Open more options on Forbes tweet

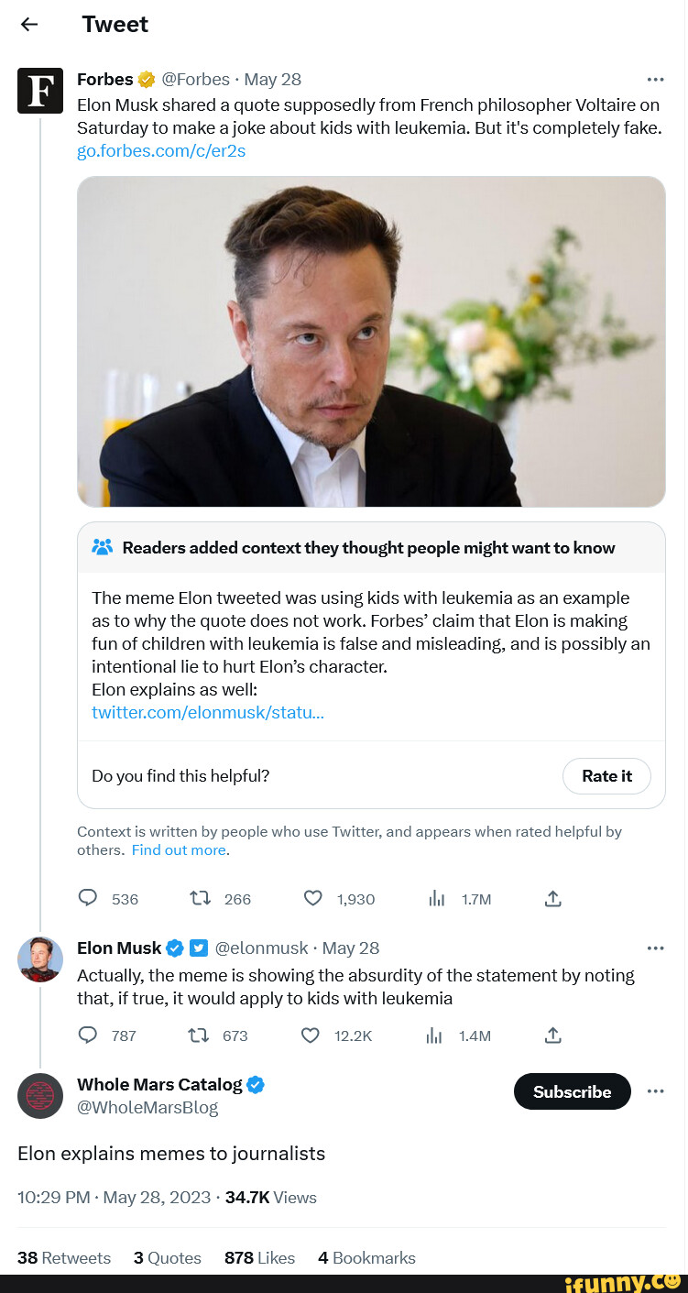pyautogui.click(x=655, y=79)
